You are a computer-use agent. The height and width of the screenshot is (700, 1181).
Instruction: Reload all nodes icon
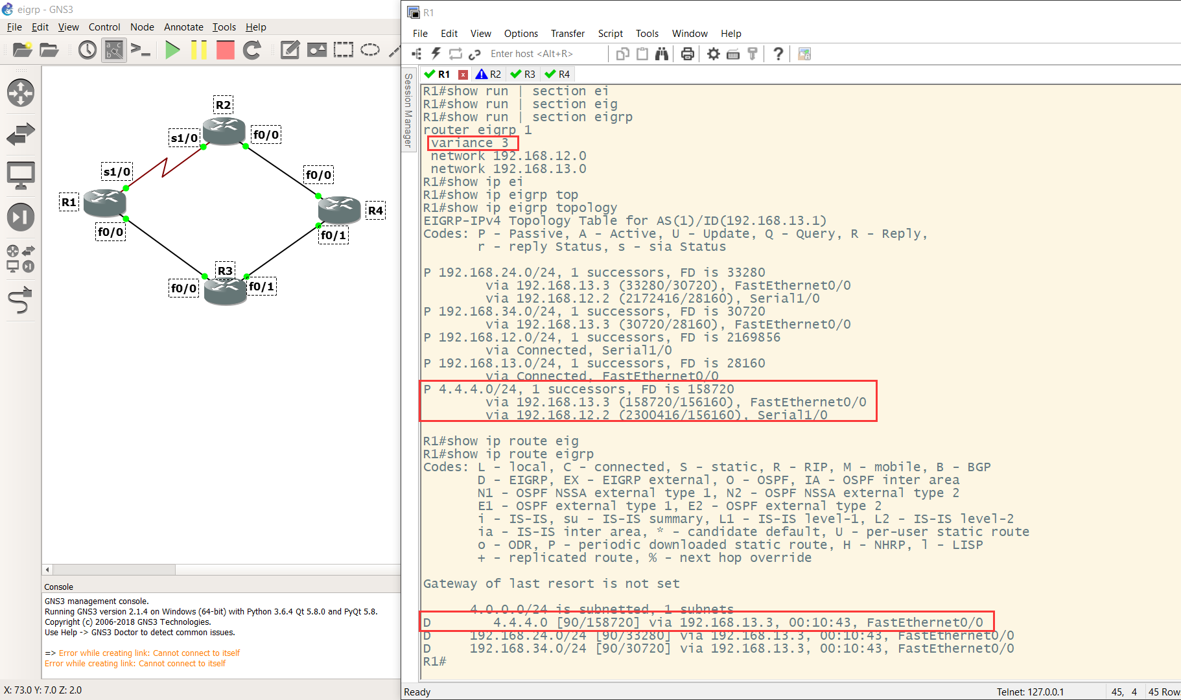coord(252,50)
